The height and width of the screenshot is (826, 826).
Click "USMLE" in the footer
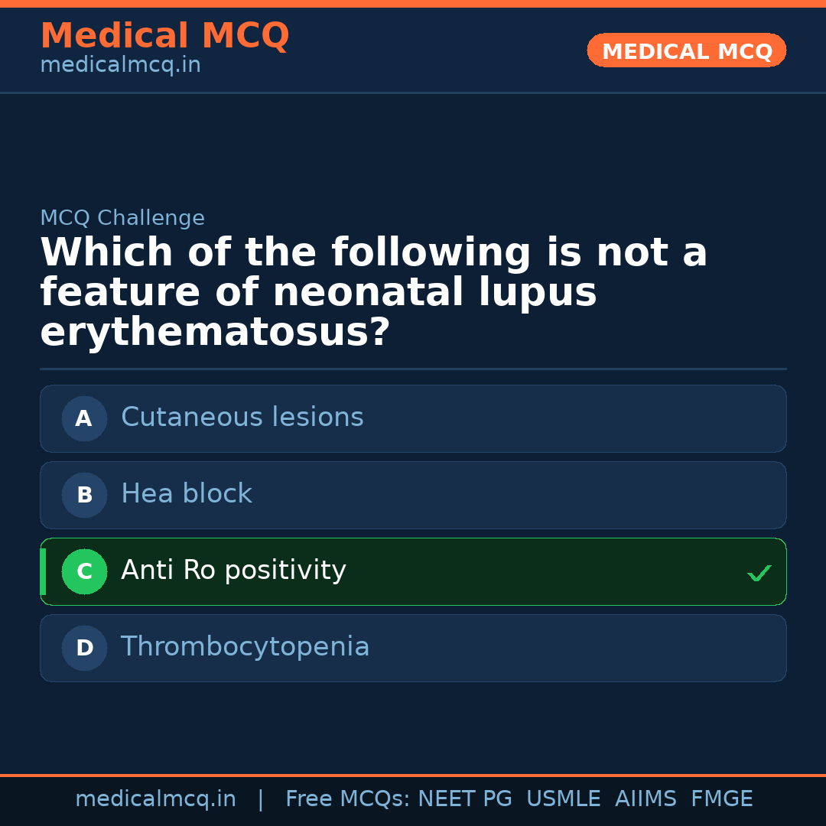click(x=563, y=799)
